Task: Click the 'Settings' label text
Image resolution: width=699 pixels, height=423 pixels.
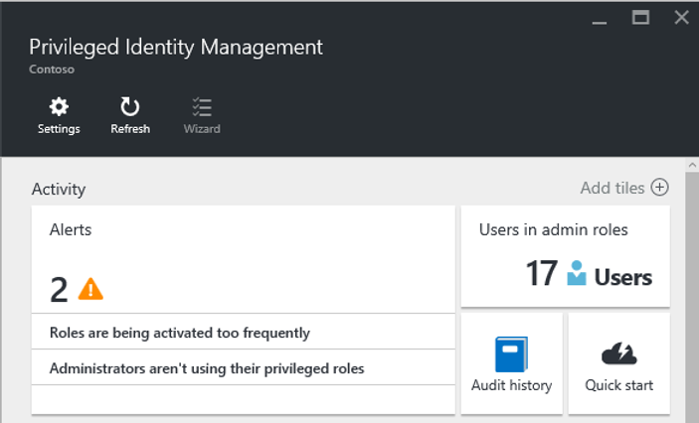Action: point(59,129)
